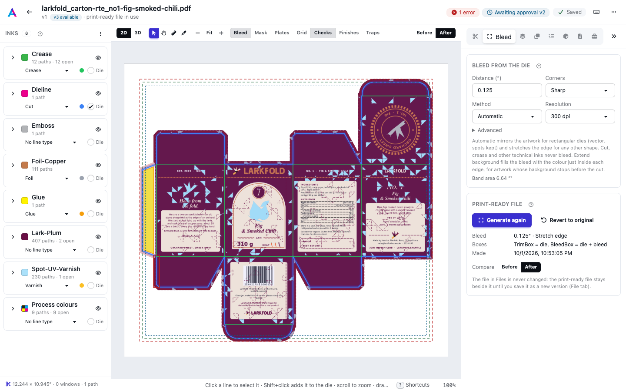Open the Method dropdown set to Automatic
626x391 pixels.
pos(507,116)
